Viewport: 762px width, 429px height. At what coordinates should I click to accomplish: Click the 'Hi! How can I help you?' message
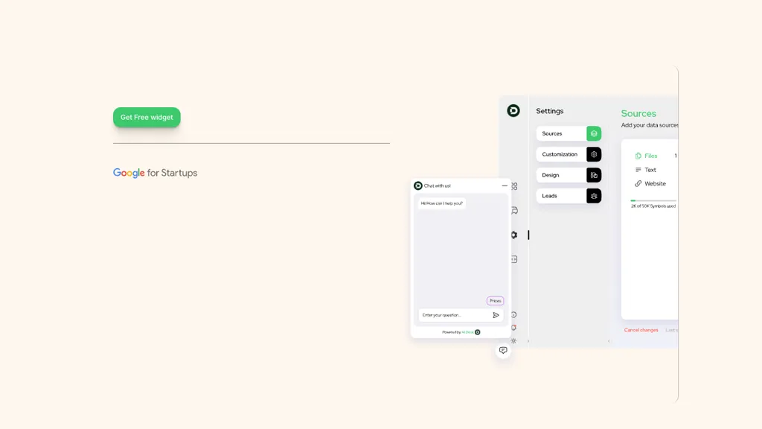coord(442,203)
